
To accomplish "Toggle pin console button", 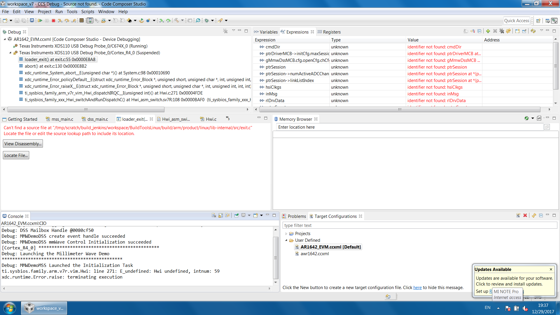I will click(236, 216).
